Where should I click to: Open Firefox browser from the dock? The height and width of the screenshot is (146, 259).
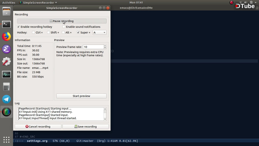(x=6, y=36)
